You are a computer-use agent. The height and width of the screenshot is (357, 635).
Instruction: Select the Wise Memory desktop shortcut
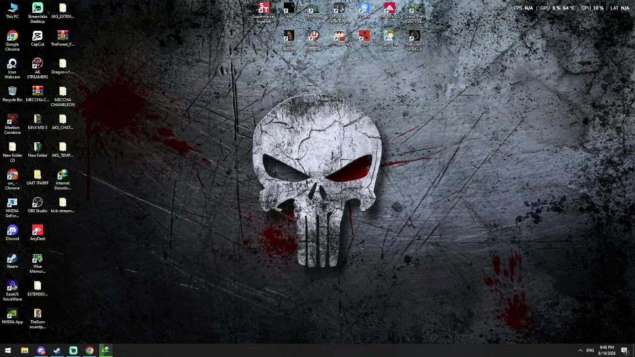(x=38, y=263)
